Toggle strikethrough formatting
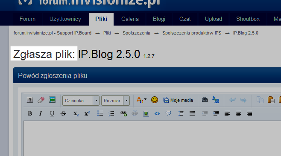The width and height of the screenshot is (281, 156). (63, 113)
